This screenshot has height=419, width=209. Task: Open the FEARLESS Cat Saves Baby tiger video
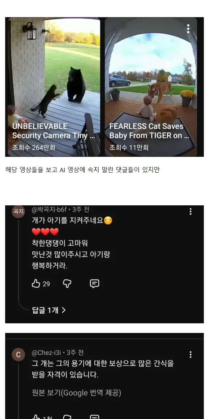[151, 87]
